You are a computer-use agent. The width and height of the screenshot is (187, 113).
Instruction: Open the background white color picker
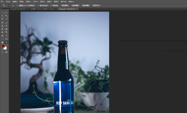[5, 48]
